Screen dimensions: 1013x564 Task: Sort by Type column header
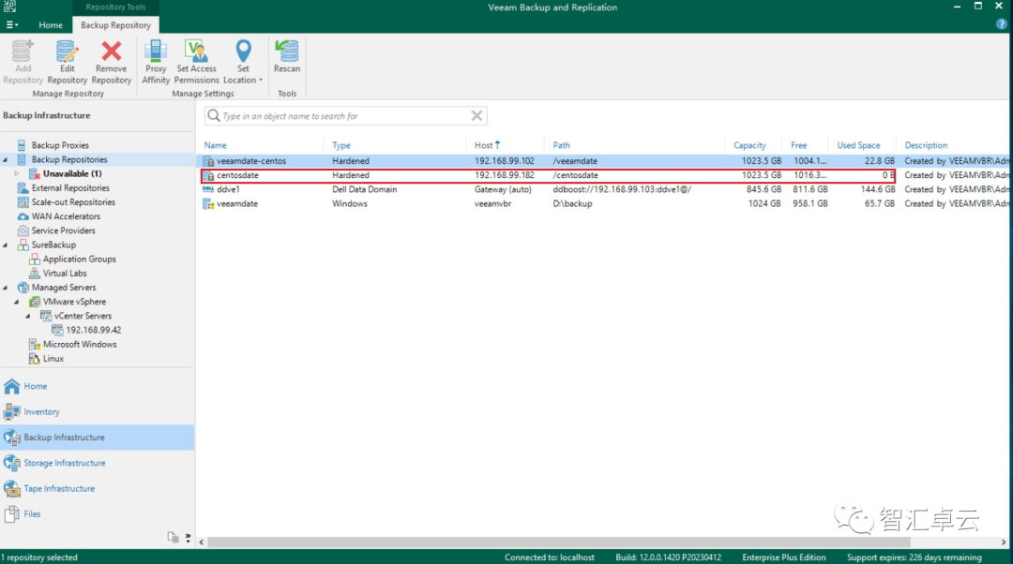coord(341,145)
